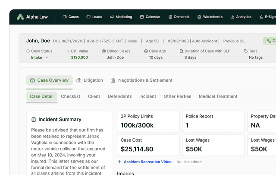The height and width of the screenshot is (175, 276).
Task: Open the Accident Recreation Video link
Action: point(147,162)
